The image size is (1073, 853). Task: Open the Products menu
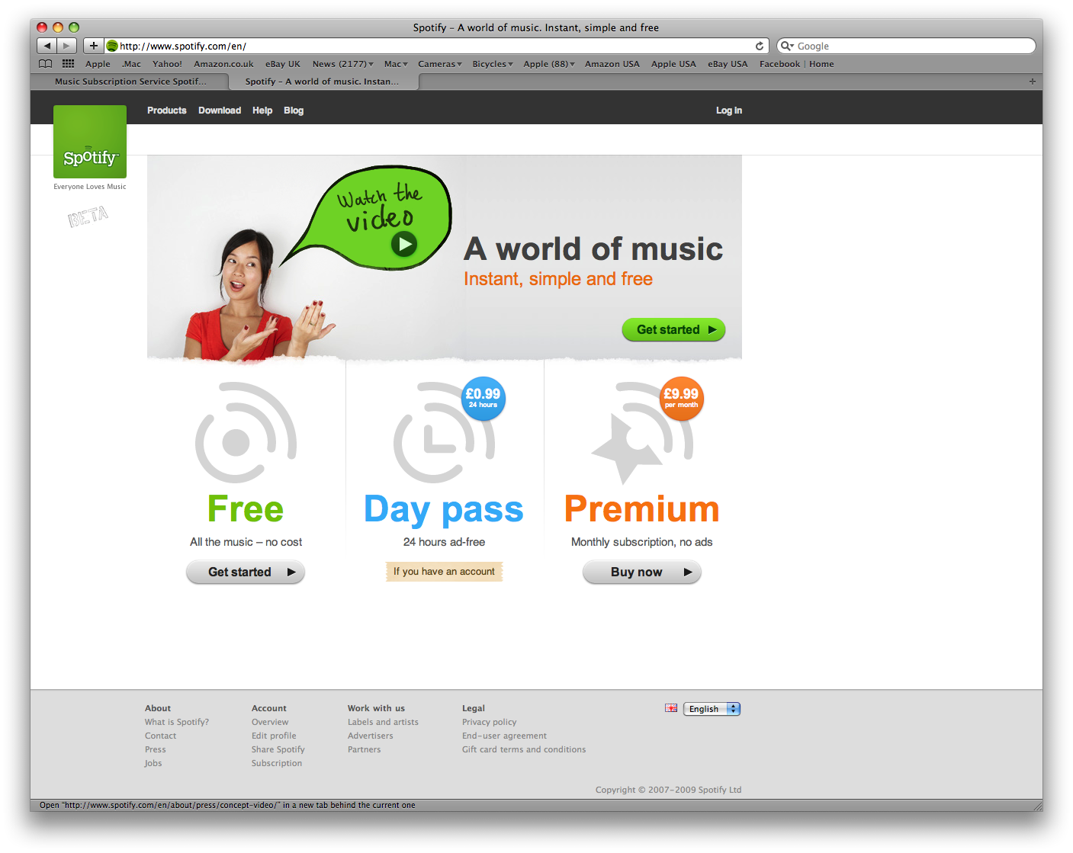pyautogui.click(x=167, y=111)
